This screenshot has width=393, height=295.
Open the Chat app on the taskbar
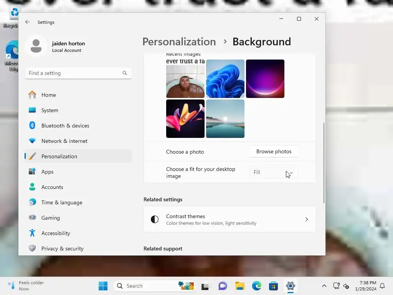(x=222, y=286)
